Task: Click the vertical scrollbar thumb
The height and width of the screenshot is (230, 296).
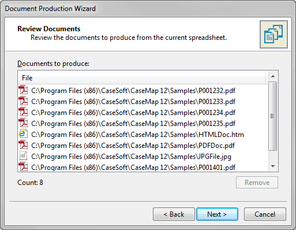Action: (272, 116)
